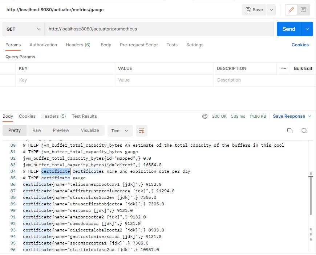The height and width of the screenshot is (255, 316).
Task: Open the Cookies link
Action: tap(300, 45)
